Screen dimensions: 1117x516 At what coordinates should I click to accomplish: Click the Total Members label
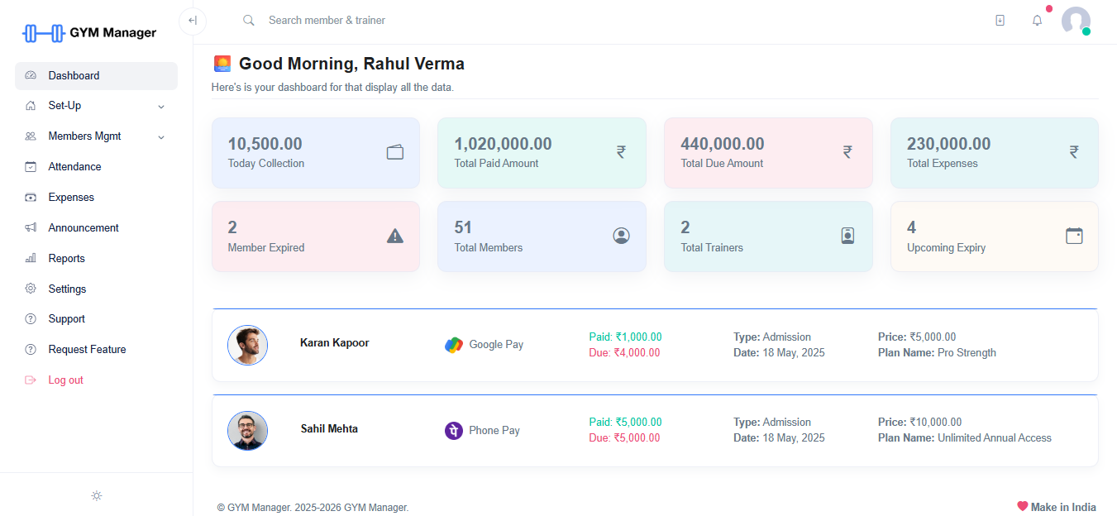click(x=489, y=247)
